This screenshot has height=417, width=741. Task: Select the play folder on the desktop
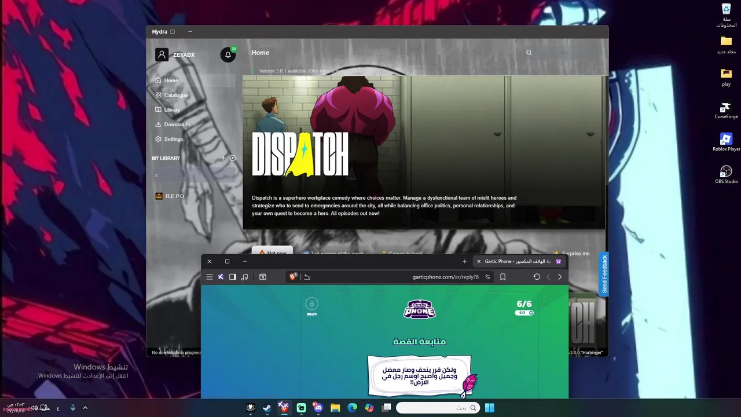pos(726,77)
